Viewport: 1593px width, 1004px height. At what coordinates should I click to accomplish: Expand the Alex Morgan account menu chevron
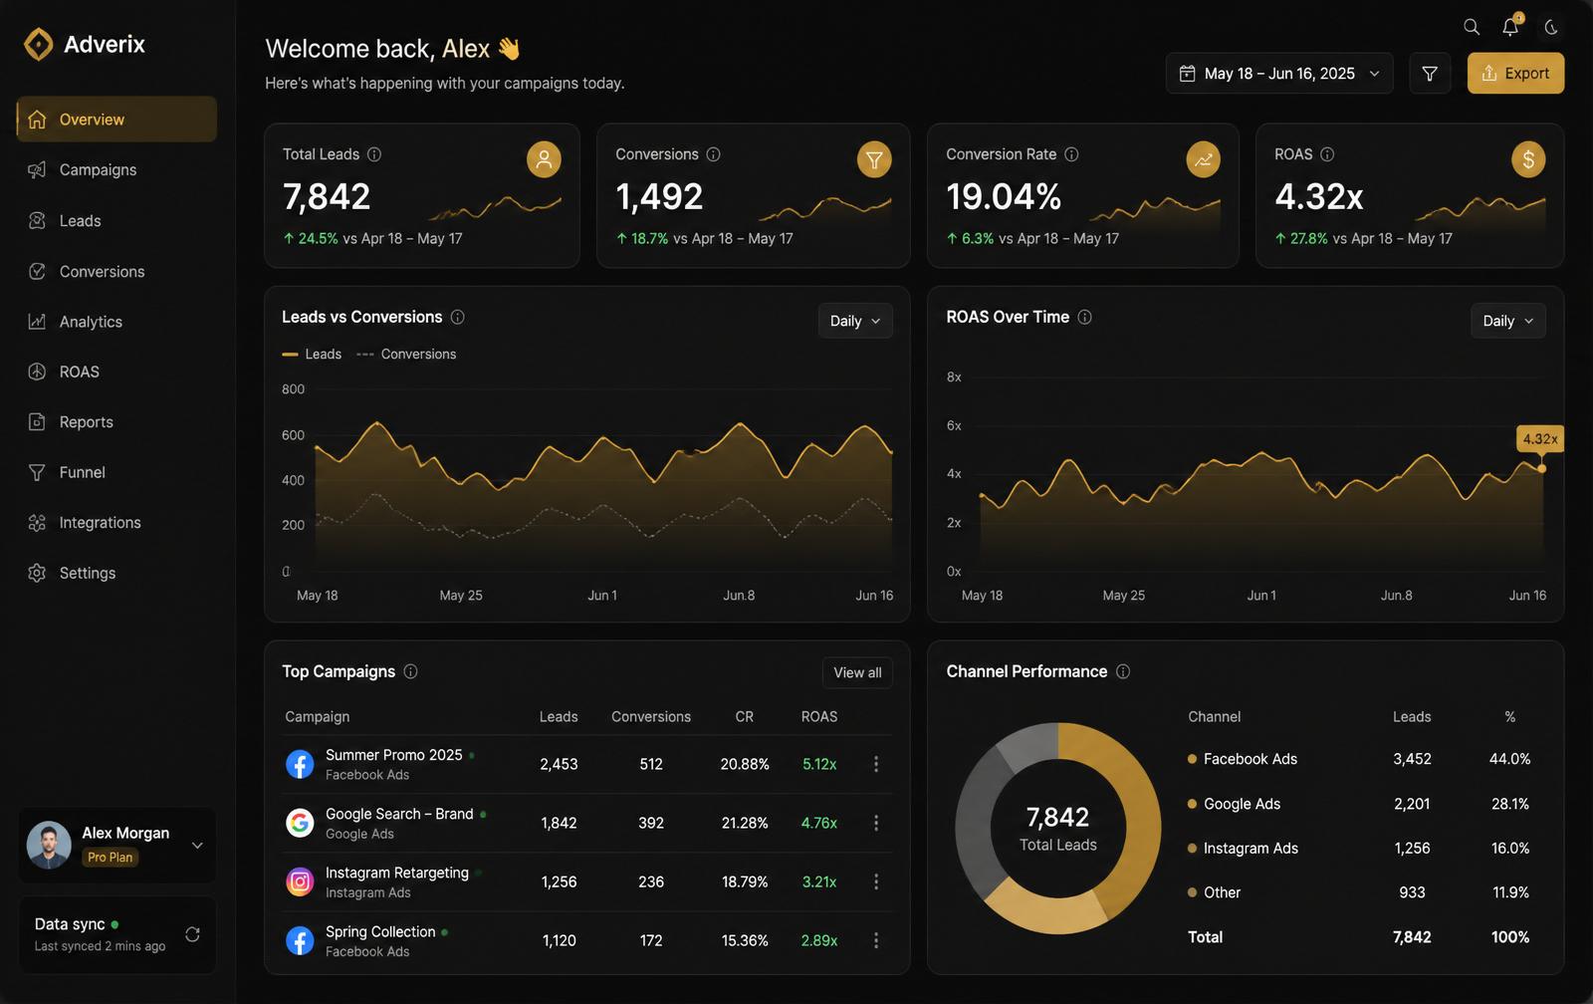pyautogui.click(x=197, y=846)
